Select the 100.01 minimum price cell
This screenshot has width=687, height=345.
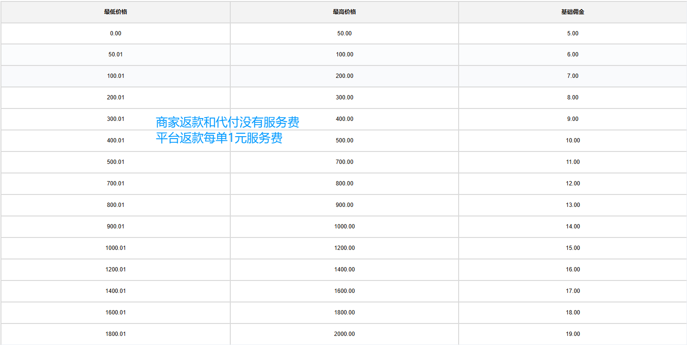coord(115,76)
